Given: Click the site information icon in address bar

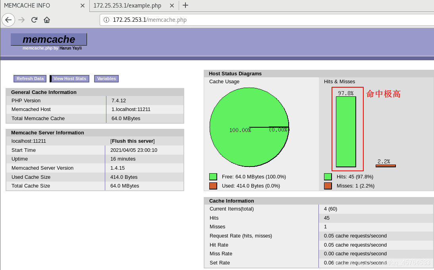Looking at the screenshot, I should (106, 20).
